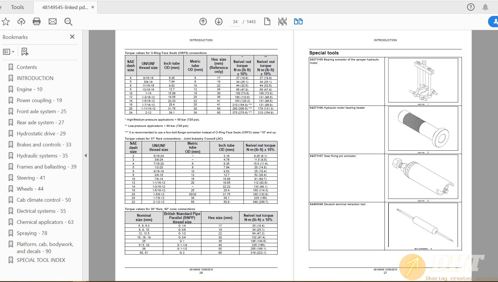Close the 48149545-linked pdf tab

point(93,7)
